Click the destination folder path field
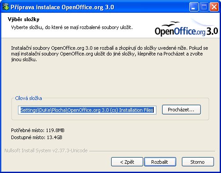The width and height of the screenshot is (221, 173). click(x=87, y=110)
